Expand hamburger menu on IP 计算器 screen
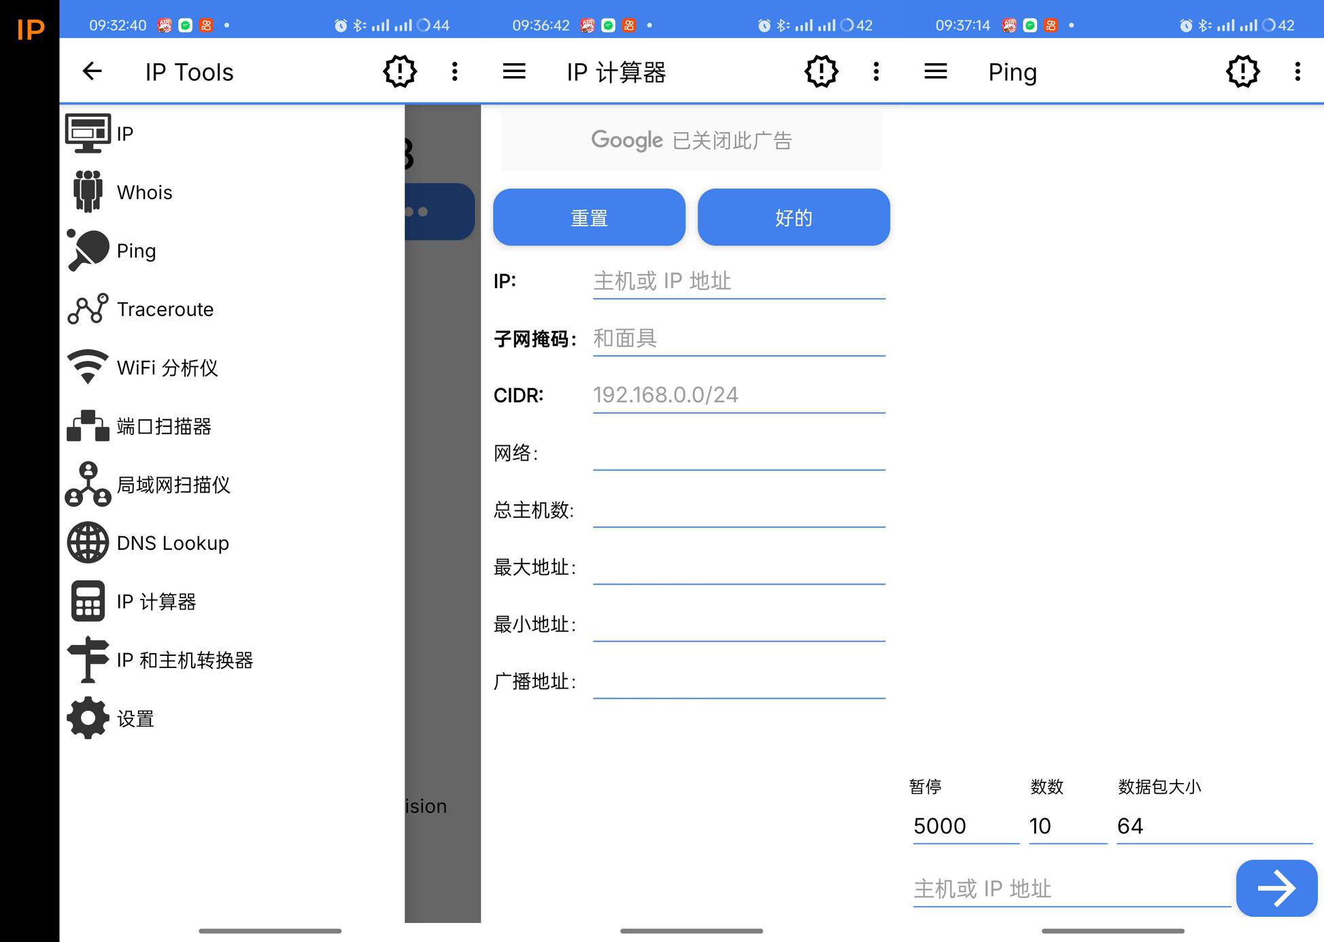Screen dimensions: 1324x942 pos(514,71)
